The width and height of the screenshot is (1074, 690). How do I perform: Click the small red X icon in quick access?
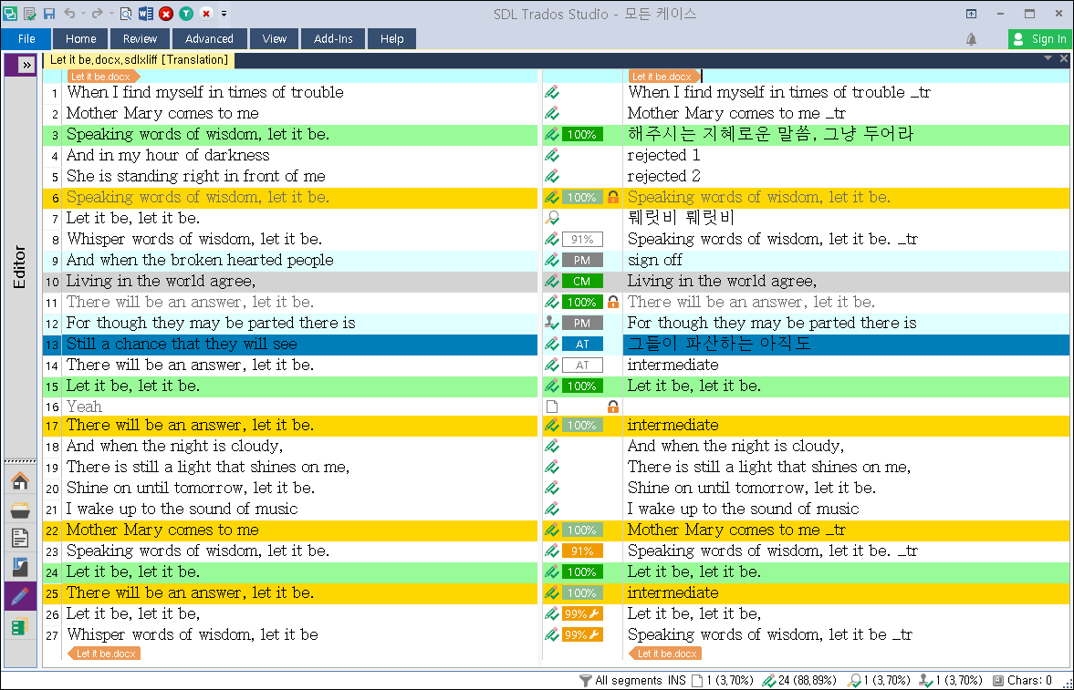205,13
